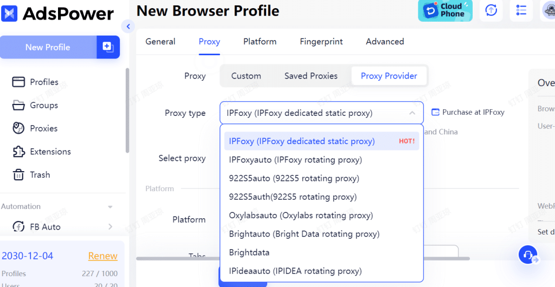Screen dimensions: 555x287
Task: Click the Trash bin icon
Action: point(18,174)
